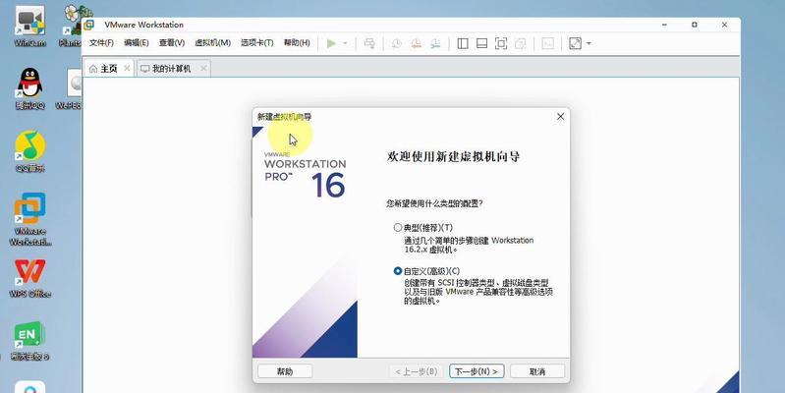The height and width of the screenshot is (393, 785).
Task: Click the 帮助 button in wizard
Action: click(x=285, y=371)
